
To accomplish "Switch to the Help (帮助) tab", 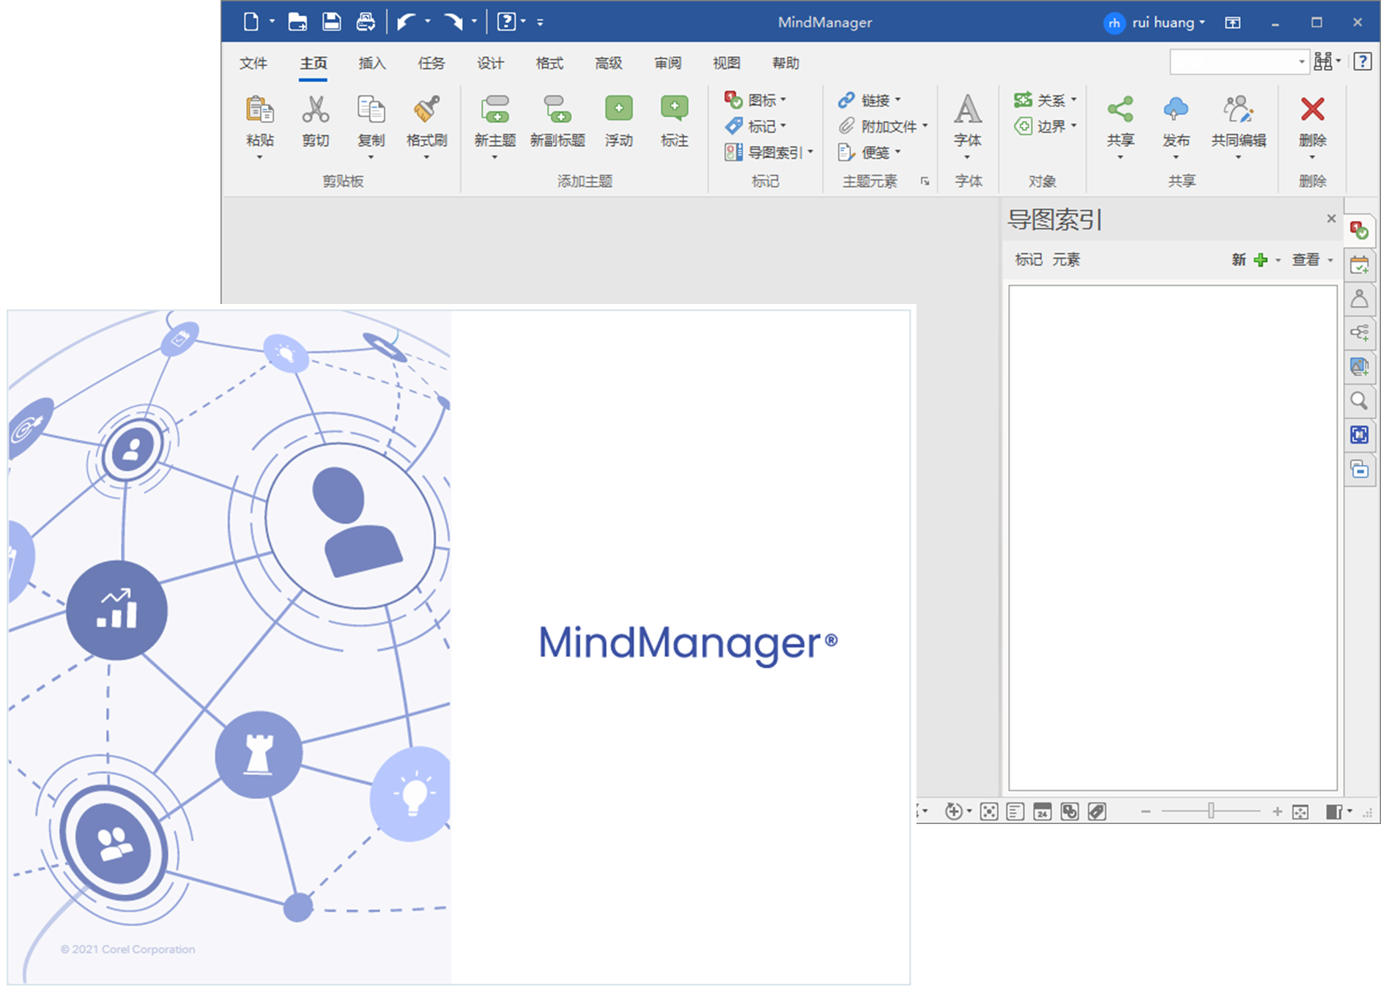I will (x=786, y=63).
